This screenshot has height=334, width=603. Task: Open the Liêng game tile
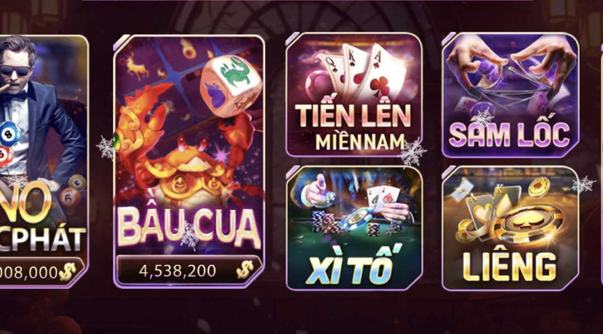coord(510,228)
